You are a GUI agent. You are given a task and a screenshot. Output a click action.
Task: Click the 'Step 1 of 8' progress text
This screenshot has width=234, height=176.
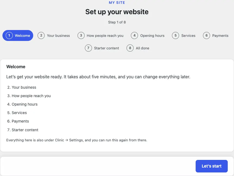tap(117, 22)
